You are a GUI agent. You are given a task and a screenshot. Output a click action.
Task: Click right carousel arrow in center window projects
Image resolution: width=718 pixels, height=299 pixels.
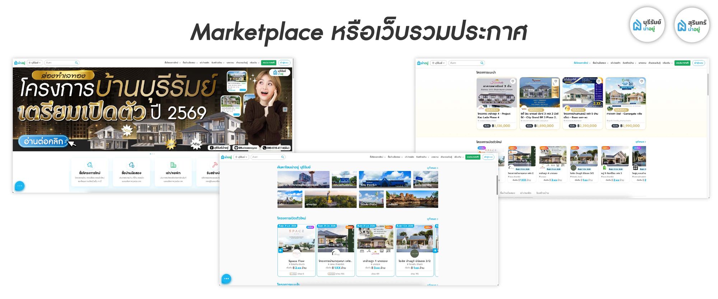point(435,251)
